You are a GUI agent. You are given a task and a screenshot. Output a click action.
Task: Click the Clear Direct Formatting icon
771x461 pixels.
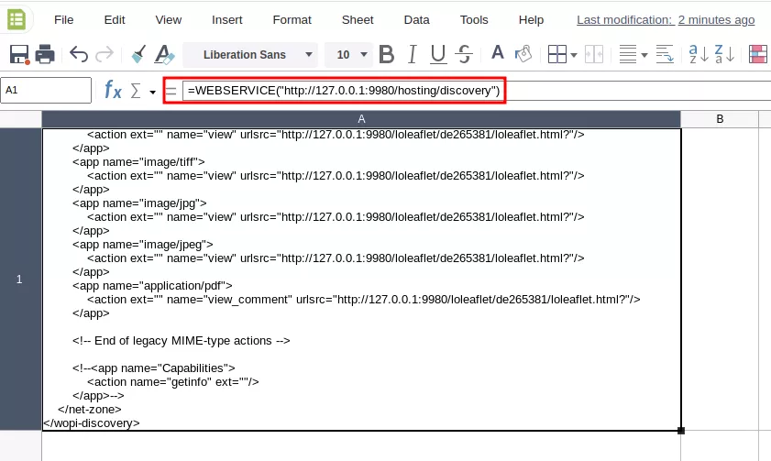point(164,55)
